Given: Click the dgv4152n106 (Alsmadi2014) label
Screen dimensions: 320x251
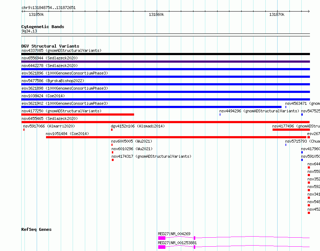Looking at the screenshot, I should [138, 126].
